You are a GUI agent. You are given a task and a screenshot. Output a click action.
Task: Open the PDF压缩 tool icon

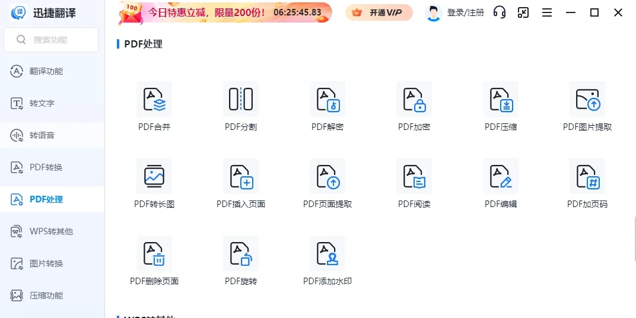501,99
